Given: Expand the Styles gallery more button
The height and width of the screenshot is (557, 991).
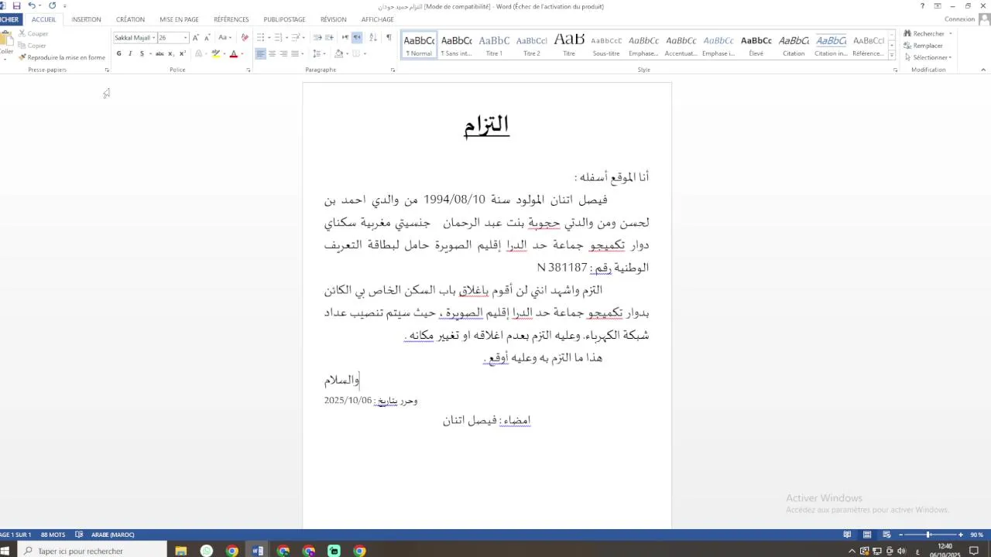Looking at the screenshot, I should tap(892, 56).
